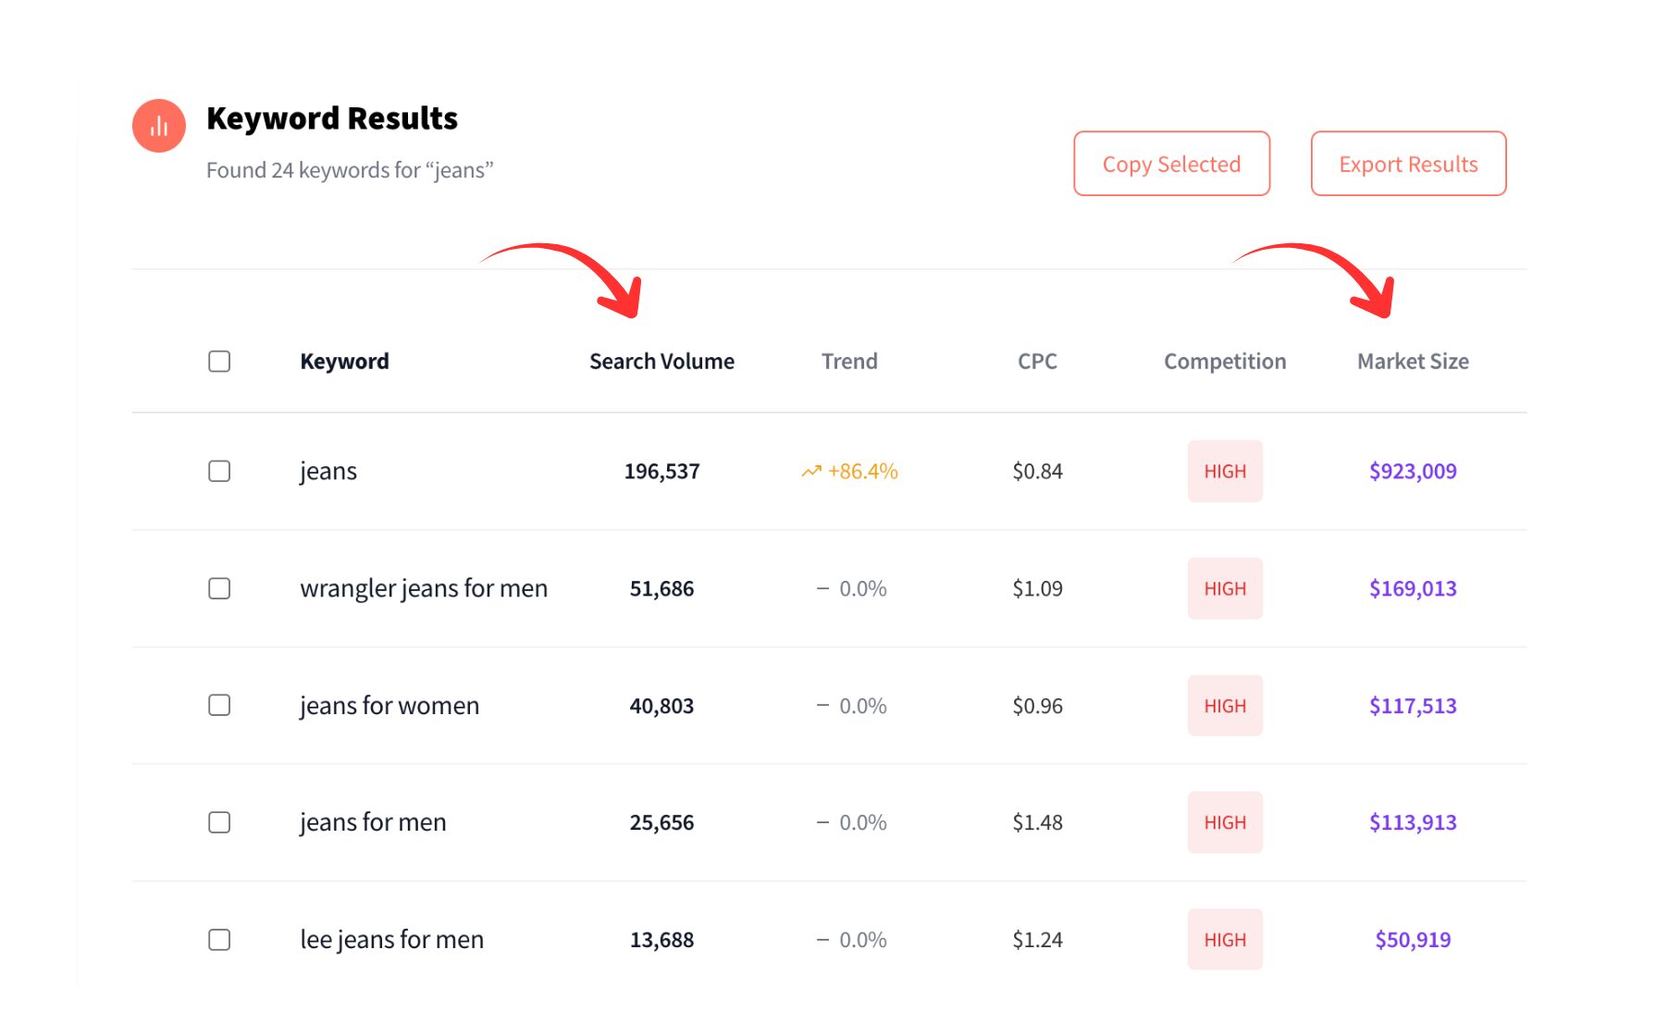Sort table by Trend column header
This screenshot has width=1656, height=1036.
pos(849,362)
